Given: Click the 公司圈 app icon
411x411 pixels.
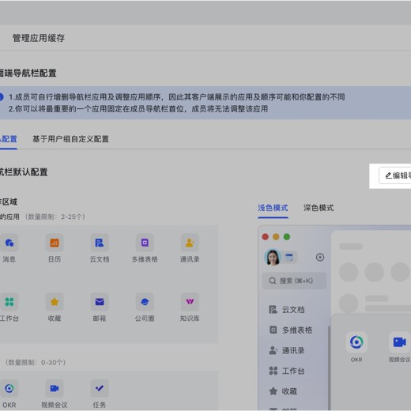Looking at the screenshot, I should 145,302.
